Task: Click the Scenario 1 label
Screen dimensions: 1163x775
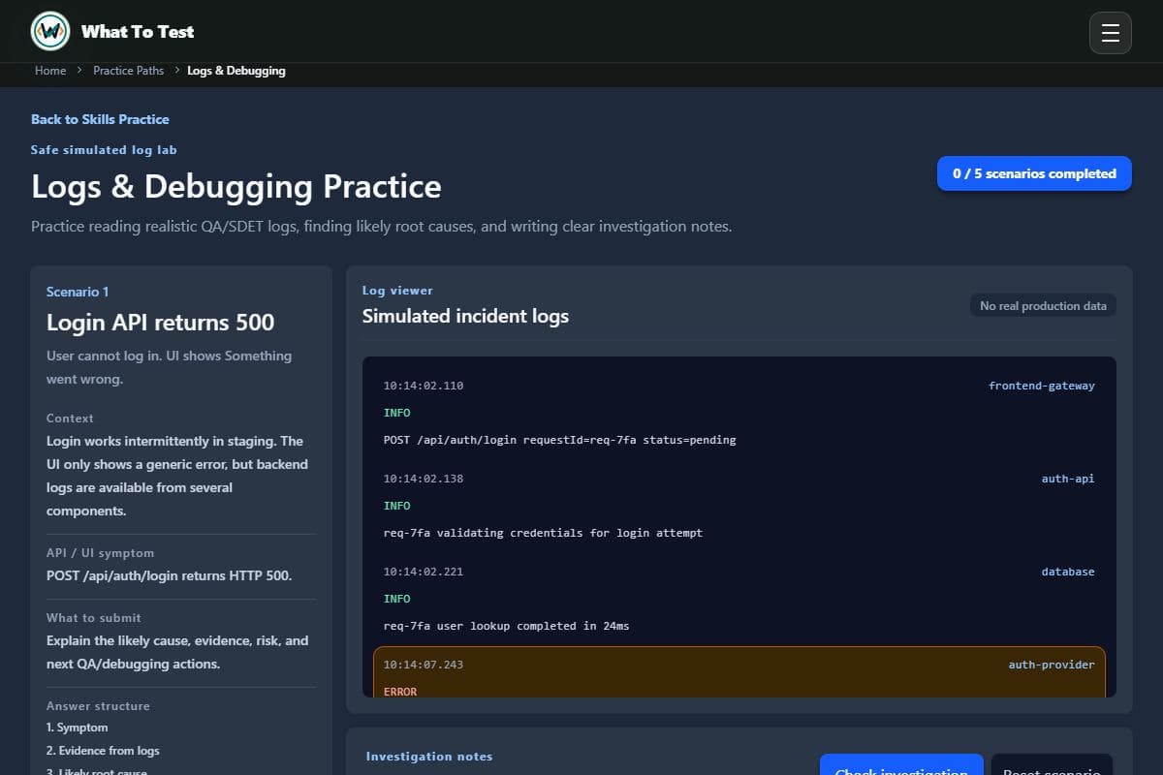Action: pos(78,292)
